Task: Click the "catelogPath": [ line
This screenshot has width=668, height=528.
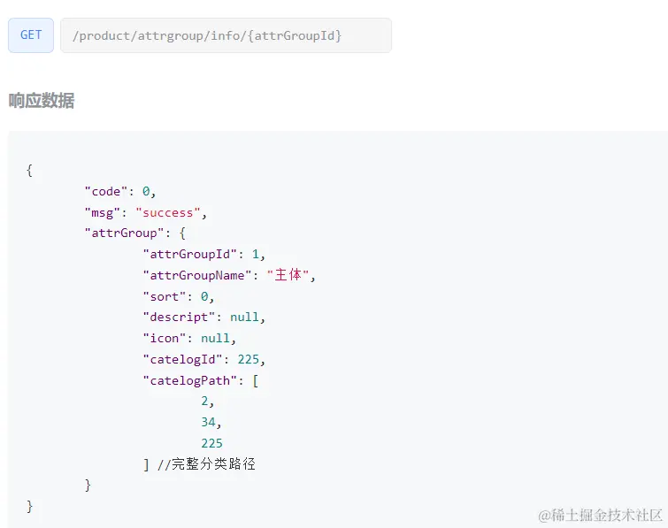Action: click(201, 380)
